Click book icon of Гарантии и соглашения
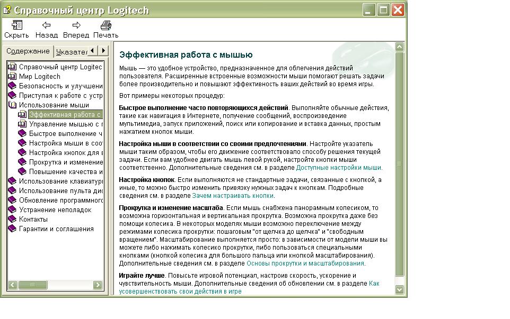The height and width of the screenshot is (319, 510). tap(12, 229)
